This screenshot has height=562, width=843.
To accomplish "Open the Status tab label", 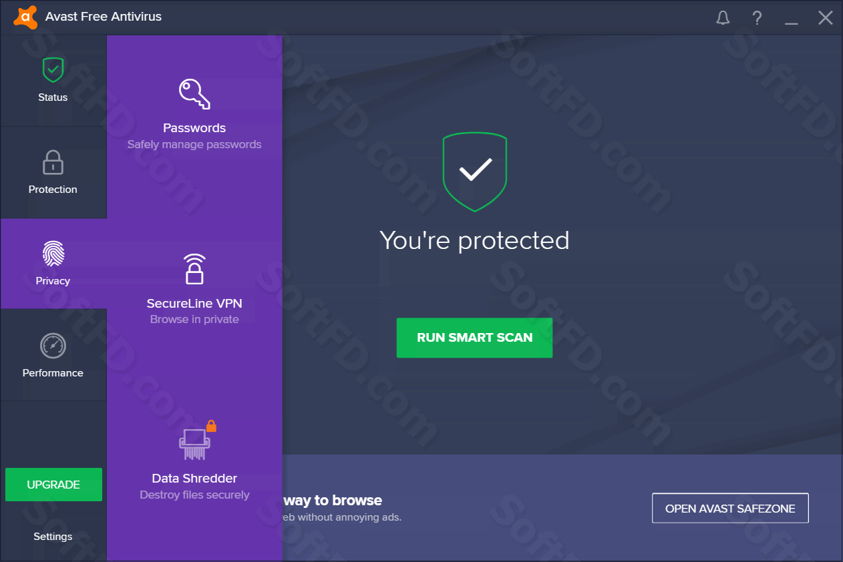I will (53, 97).
